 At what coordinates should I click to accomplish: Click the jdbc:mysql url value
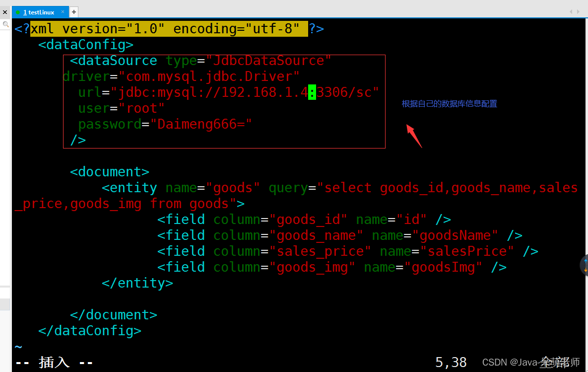tap(245, 92)
